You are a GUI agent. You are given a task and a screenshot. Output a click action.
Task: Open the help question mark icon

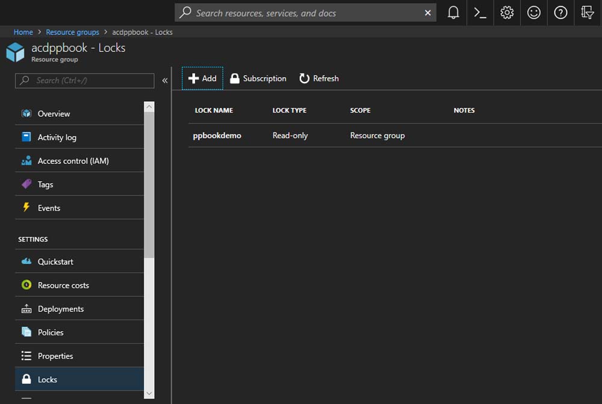[560, 13]
